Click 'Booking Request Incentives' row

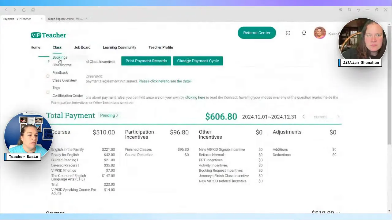231,170
